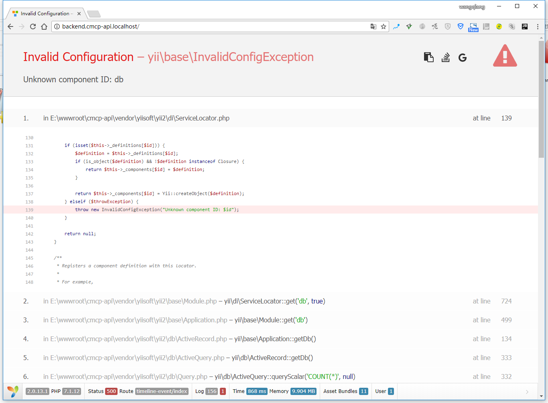This screenshot has width=548, height=403.
Task: Open a new browser tab
Action: point(94,14)
